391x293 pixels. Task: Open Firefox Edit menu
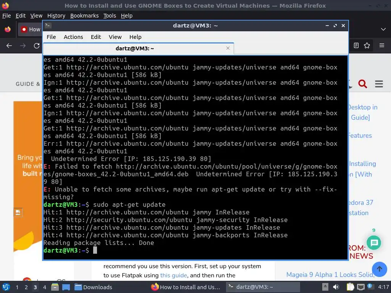21,16
